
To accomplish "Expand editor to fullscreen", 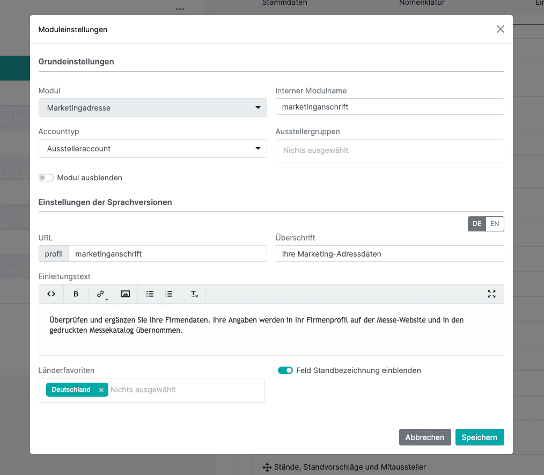I will (491, 294).
